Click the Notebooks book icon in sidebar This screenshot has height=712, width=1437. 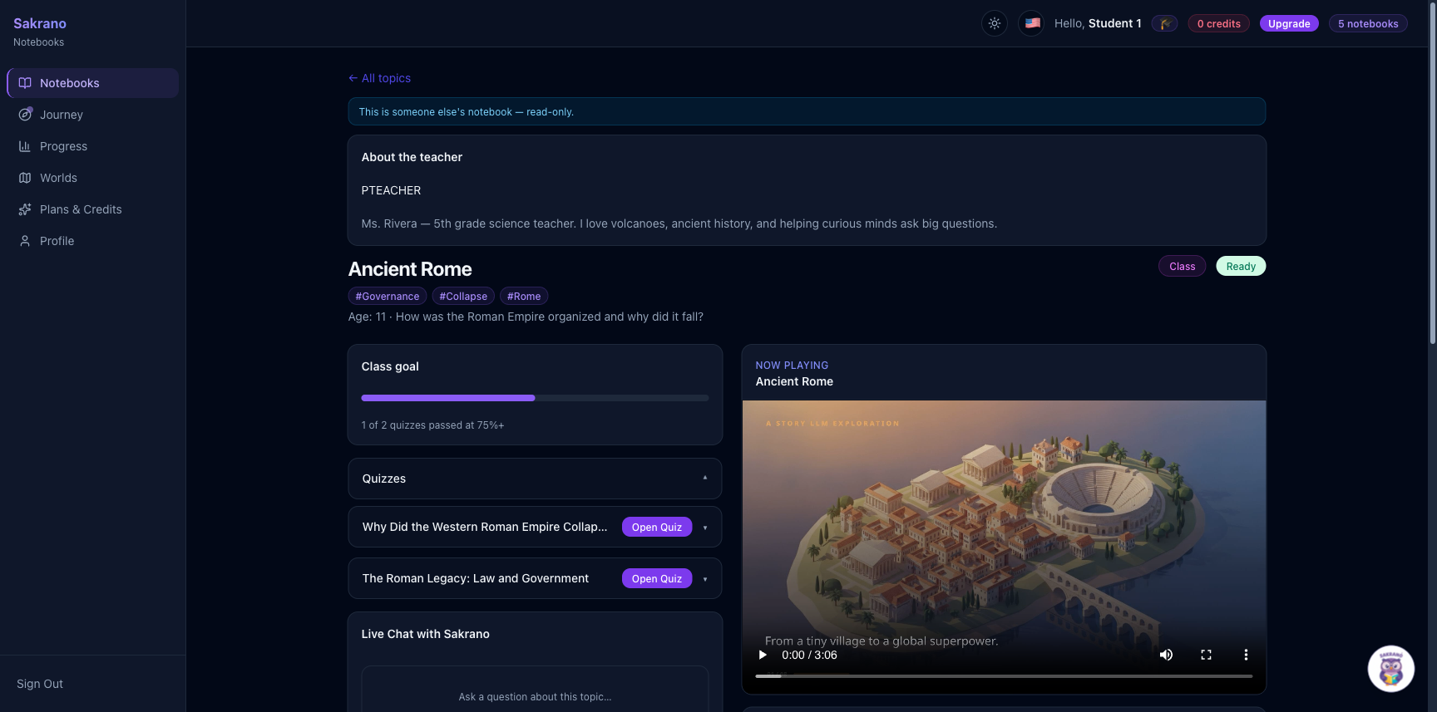(25, 83)
